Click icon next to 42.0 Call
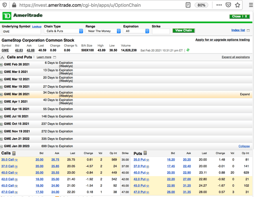The image size is (254, 197). click(x=16, y=180)
